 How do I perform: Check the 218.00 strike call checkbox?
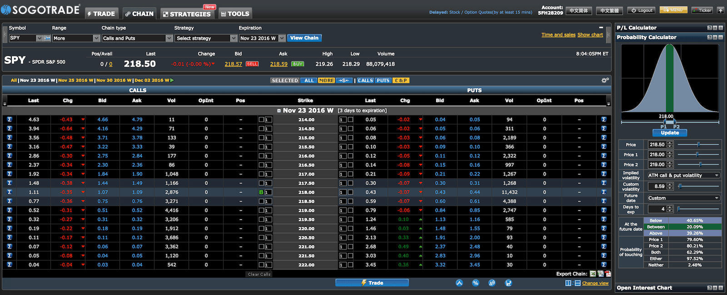pos(261,192)
